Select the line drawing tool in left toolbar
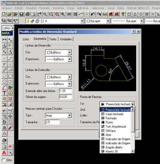Screen dimensions: 160x164 point(10,59)
